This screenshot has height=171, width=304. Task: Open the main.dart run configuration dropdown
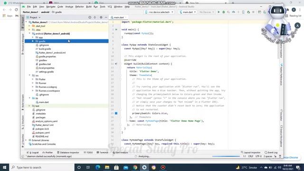click(x=188, y=12)
